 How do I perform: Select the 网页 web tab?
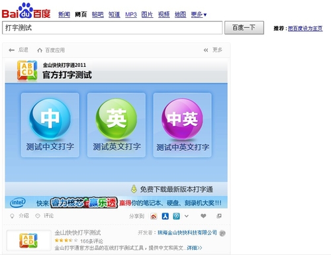[x=81, y=15]
